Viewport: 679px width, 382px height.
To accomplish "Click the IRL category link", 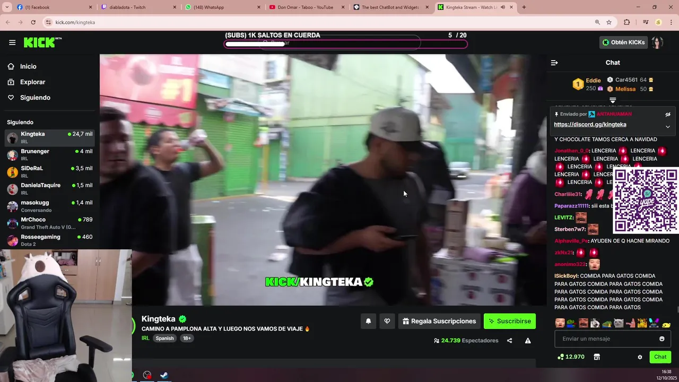I will click(145, 338).
